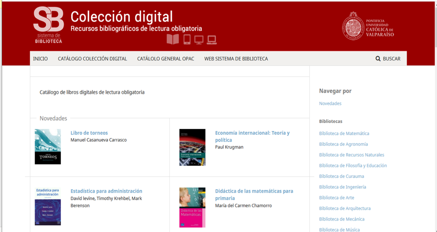Screen dimensions: 437x232
Task: Click the Bibliotecas sidebar heading
Action: (x=331, y=121)
